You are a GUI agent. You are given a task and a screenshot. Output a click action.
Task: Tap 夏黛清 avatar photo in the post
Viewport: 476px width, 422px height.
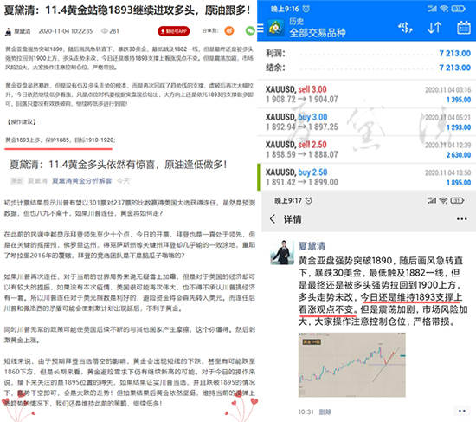[282, 252]
